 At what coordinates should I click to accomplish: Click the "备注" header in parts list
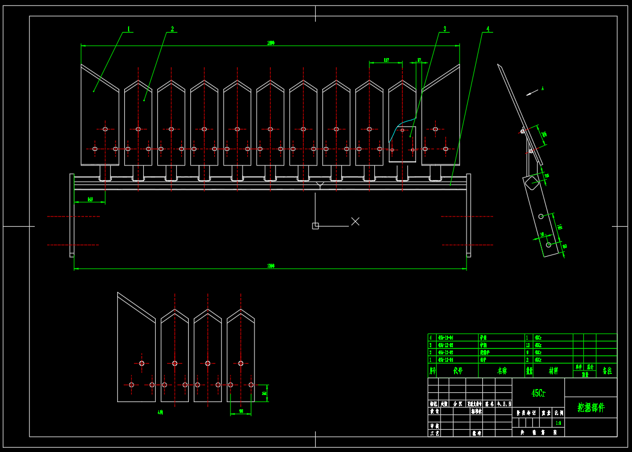click(607, 371)
